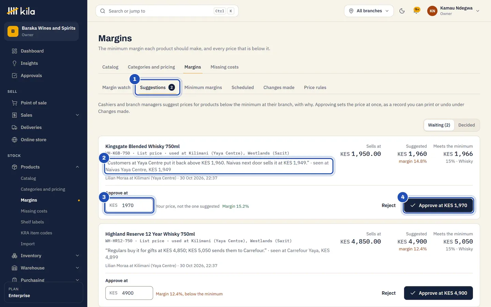Click the KN user avatar
This screenshot has width=491, height=307.
[x=432, y=11]
